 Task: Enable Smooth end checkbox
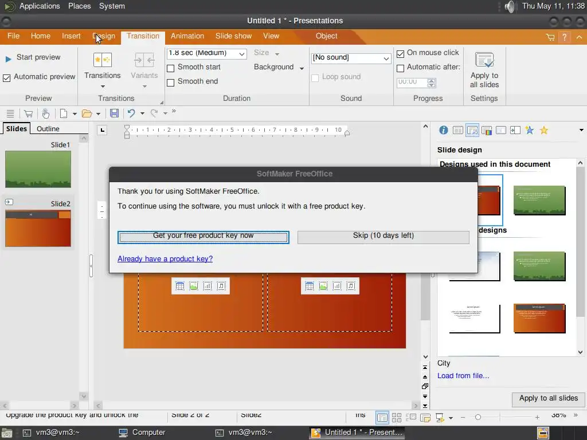coord(170,82)
